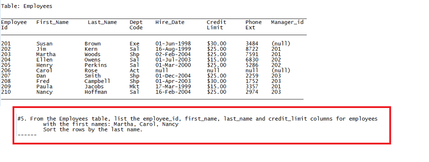Select hire date 01-Apr-2003

(x=173, y=81)
